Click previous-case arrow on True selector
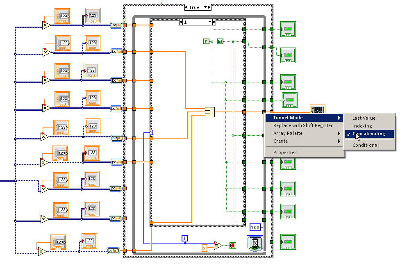The width and height of the screenshot is (416, 280). point(187,7)
